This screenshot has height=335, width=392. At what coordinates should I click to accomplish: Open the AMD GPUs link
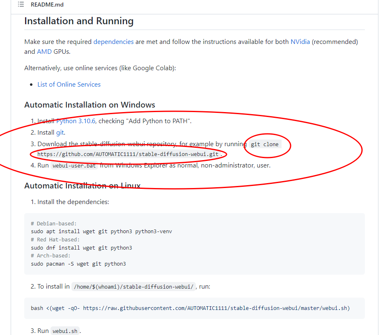click(44, 51)
